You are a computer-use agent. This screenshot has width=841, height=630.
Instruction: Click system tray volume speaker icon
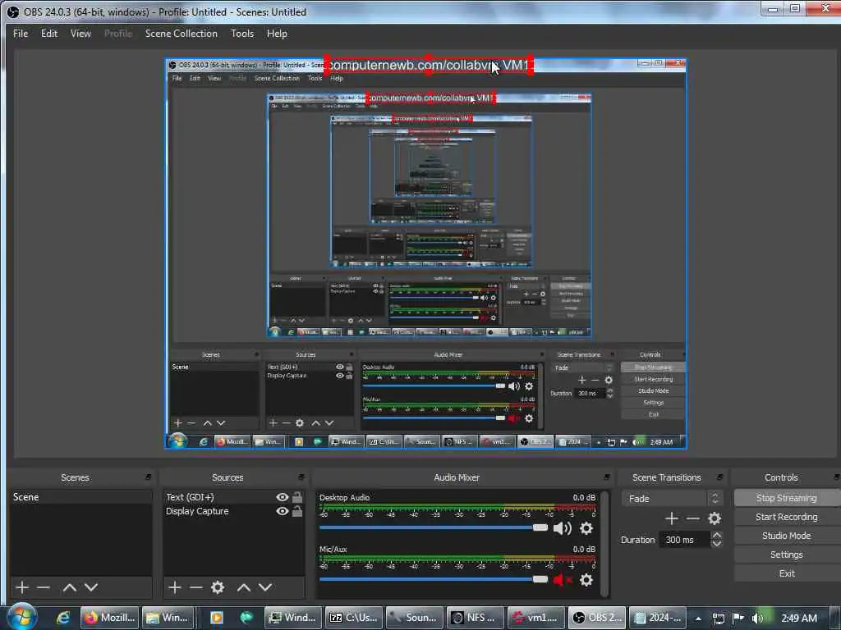(x=757, y=619)
